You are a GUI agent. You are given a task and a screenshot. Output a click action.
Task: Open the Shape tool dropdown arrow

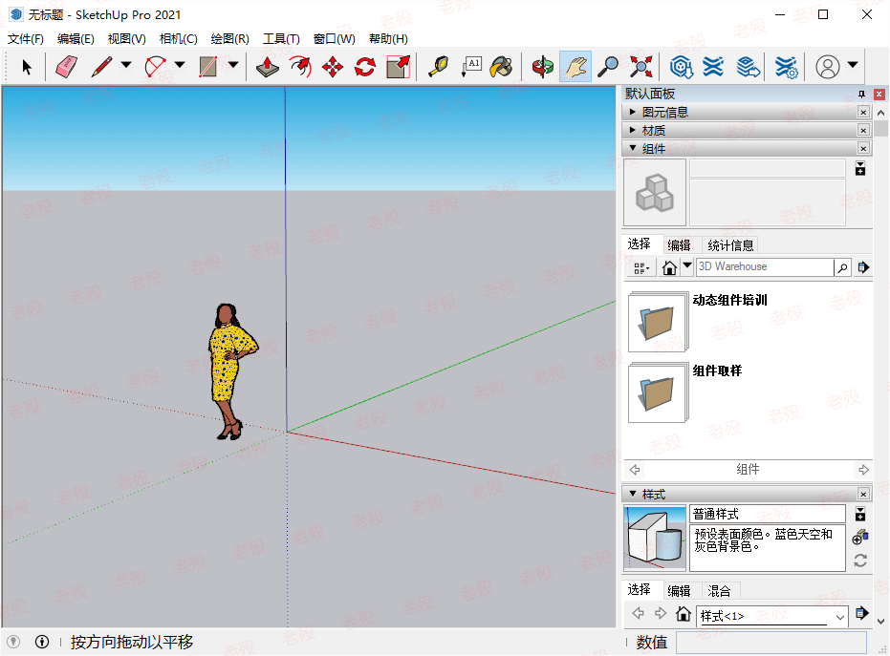233,65
